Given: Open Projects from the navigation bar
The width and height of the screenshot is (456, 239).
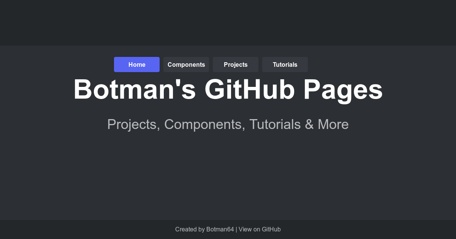Looking at the screenshot, I should [236, 64].
